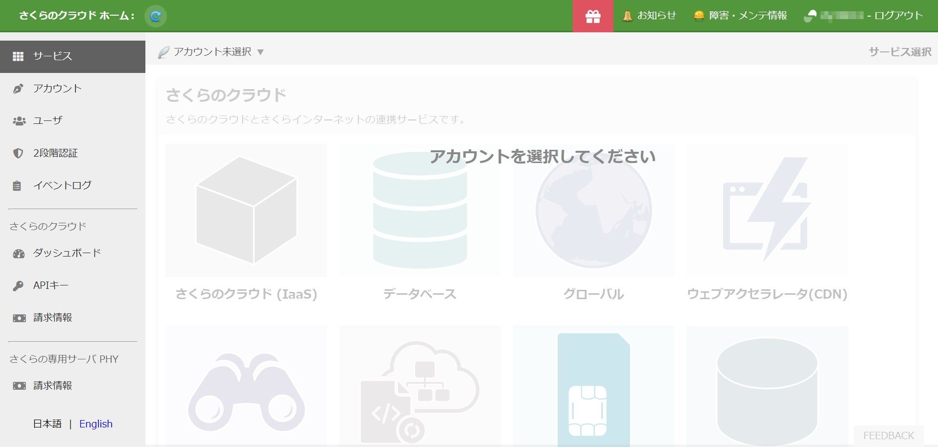The height and width of the screenshot is (447, 938).
Task: Switch language to English
Action: point(95,424)
